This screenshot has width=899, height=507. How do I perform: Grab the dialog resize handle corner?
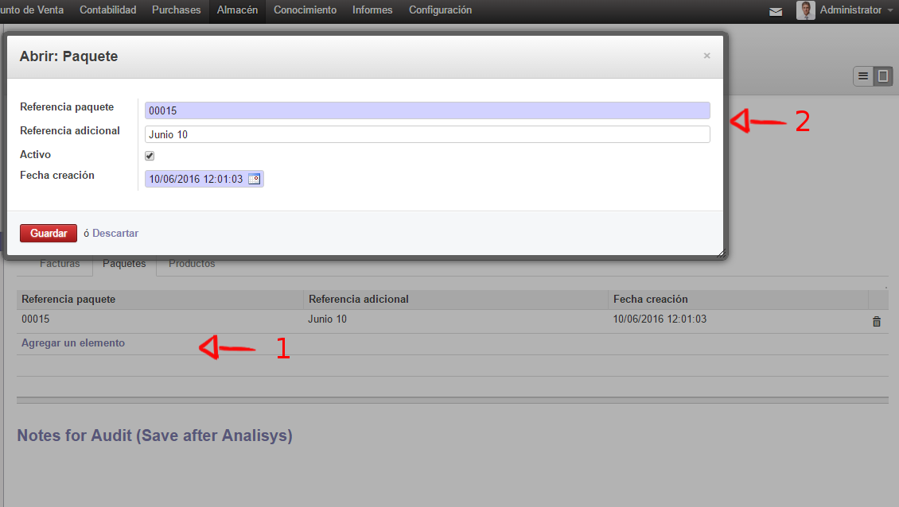click(x=721, y=253)
